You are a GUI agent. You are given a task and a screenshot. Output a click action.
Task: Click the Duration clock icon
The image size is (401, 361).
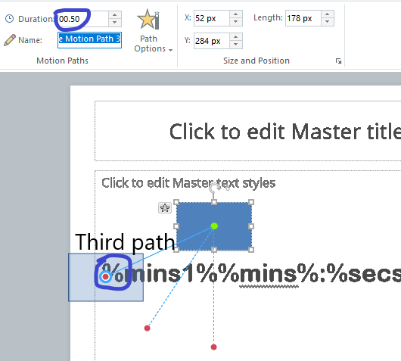point(10,19)
